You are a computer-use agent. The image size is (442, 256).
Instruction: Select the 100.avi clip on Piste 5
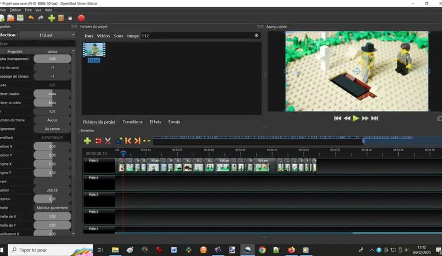[x=223, y=165]
